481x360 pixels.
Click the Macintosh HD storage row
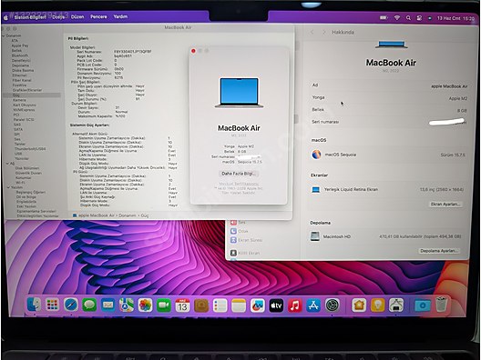tap(386, 236)
